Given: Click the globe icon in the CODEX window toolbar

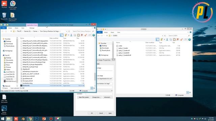Looking at the screenshot, I should pyautogui.click(x=189, y=40).
